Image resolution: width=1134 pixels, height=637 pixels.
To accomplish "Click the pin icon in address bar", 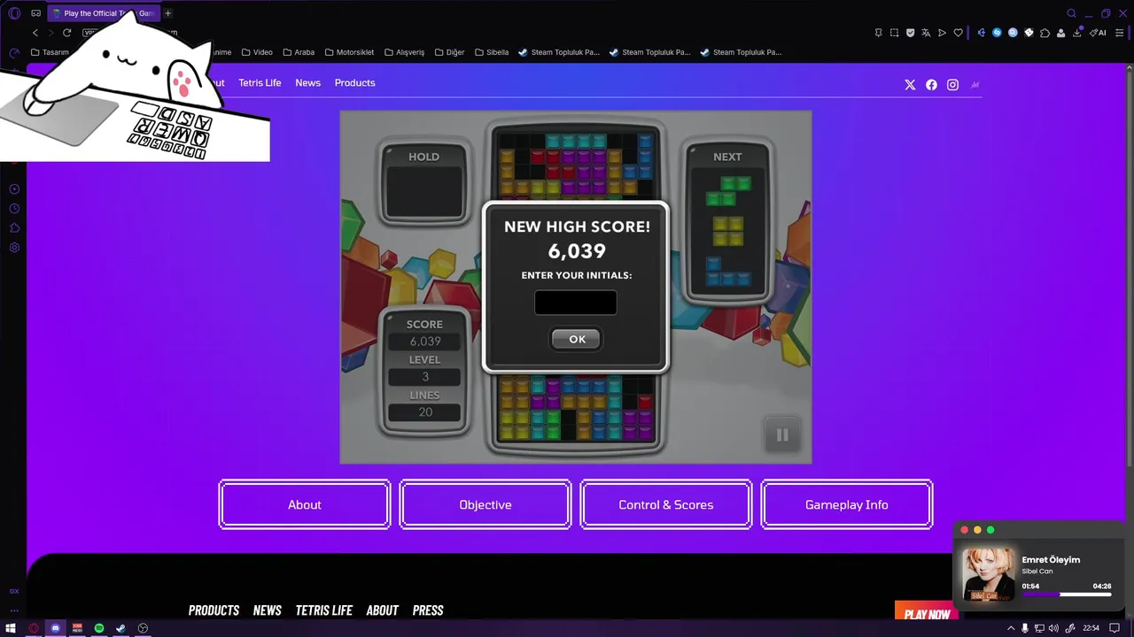I will pyautogui.click(x=878, y=33).
